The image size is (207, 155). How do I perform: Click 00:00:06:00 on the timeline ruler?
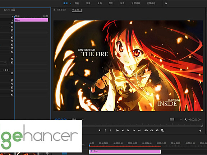tap(176, 143)
